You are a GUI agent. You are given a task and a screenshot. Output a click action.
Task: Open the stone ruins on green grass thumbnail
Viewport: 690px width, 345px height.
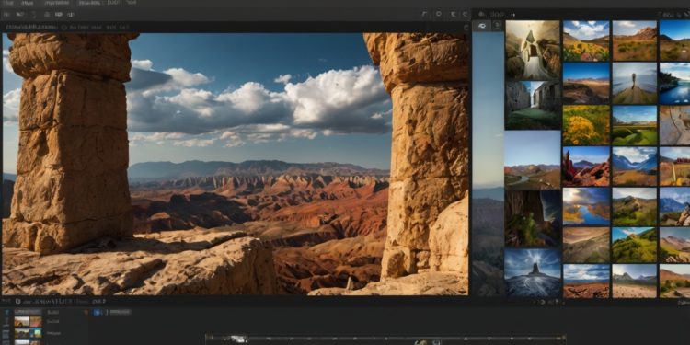point(533,105)
